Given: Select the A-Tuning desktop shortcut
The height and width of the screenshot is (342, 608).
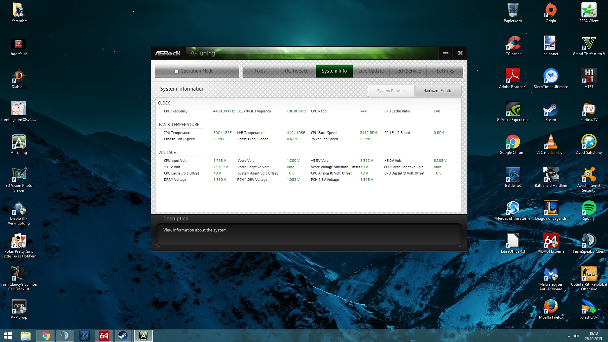Looking at the screenshot, I should point(19,142).
